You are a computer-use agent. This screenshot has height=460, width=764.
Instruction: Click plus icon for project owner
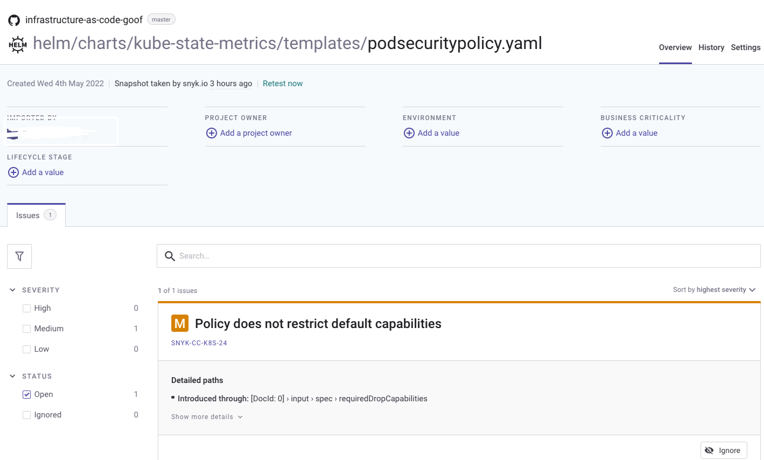[x=212, y=133]
